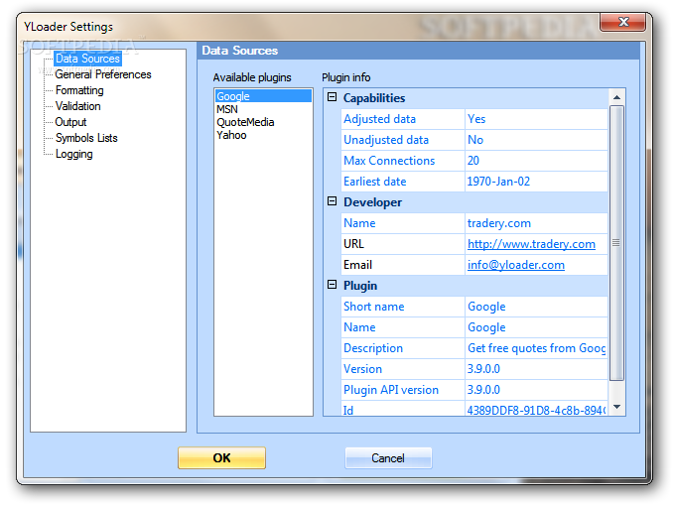Viewport: 673px width, 505px height.
Task: Select the Plugin API version row
Action: click(x=474, y=390)
